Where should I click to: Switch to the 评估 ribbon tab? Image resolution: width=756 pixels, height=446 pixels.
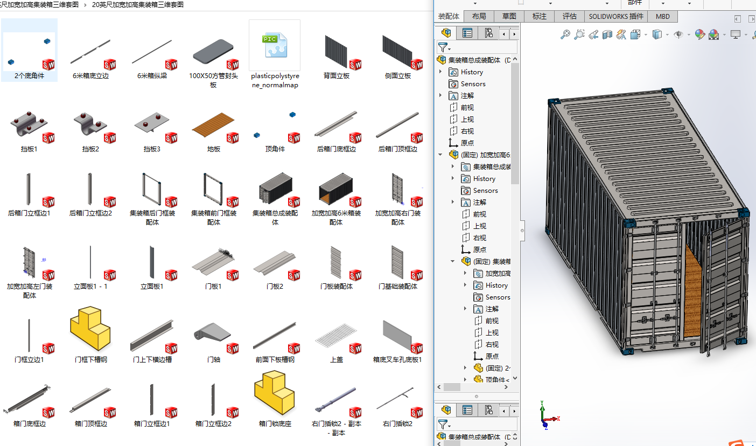click(570, 16)
